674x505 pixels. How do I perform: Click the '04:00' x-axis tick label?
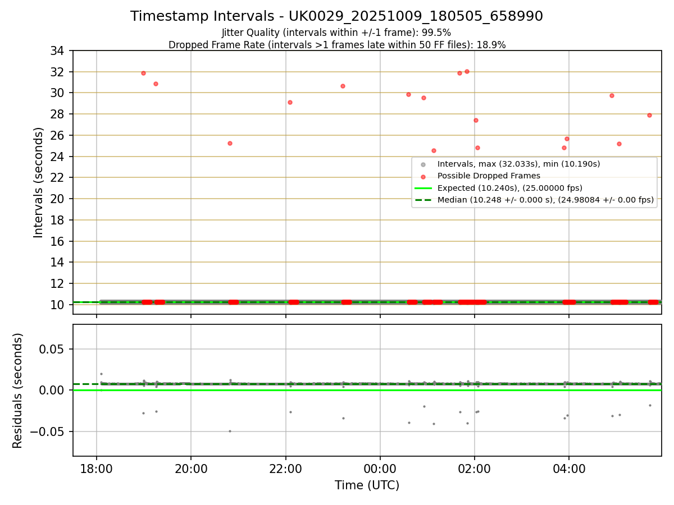[x=569, y=469]
